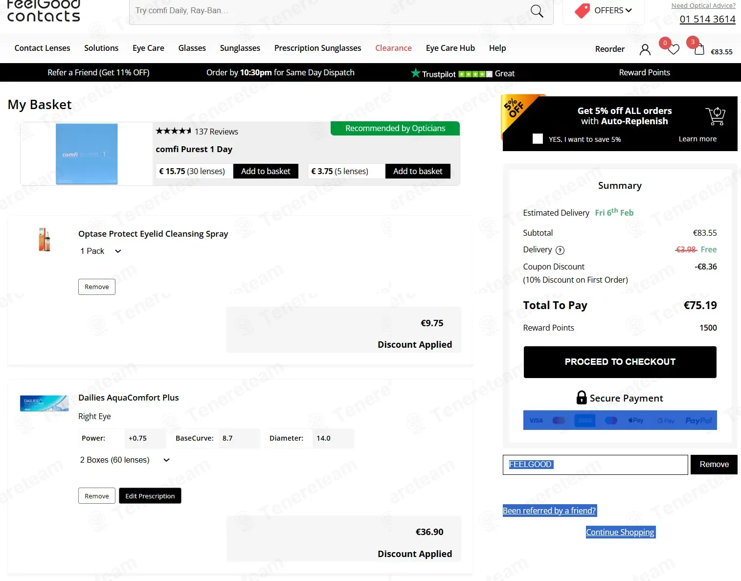Open the Sunglasses menu
Screen dimensions: 741x581
pyautogui.click(x=240, y=48)
